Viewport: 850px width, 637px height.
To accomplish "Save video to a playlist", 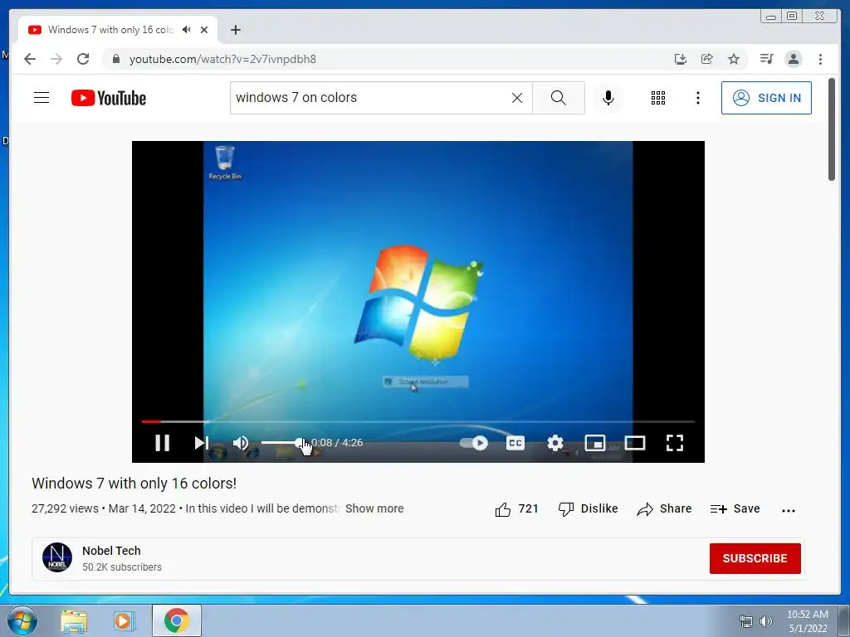I will click(735, 509).
